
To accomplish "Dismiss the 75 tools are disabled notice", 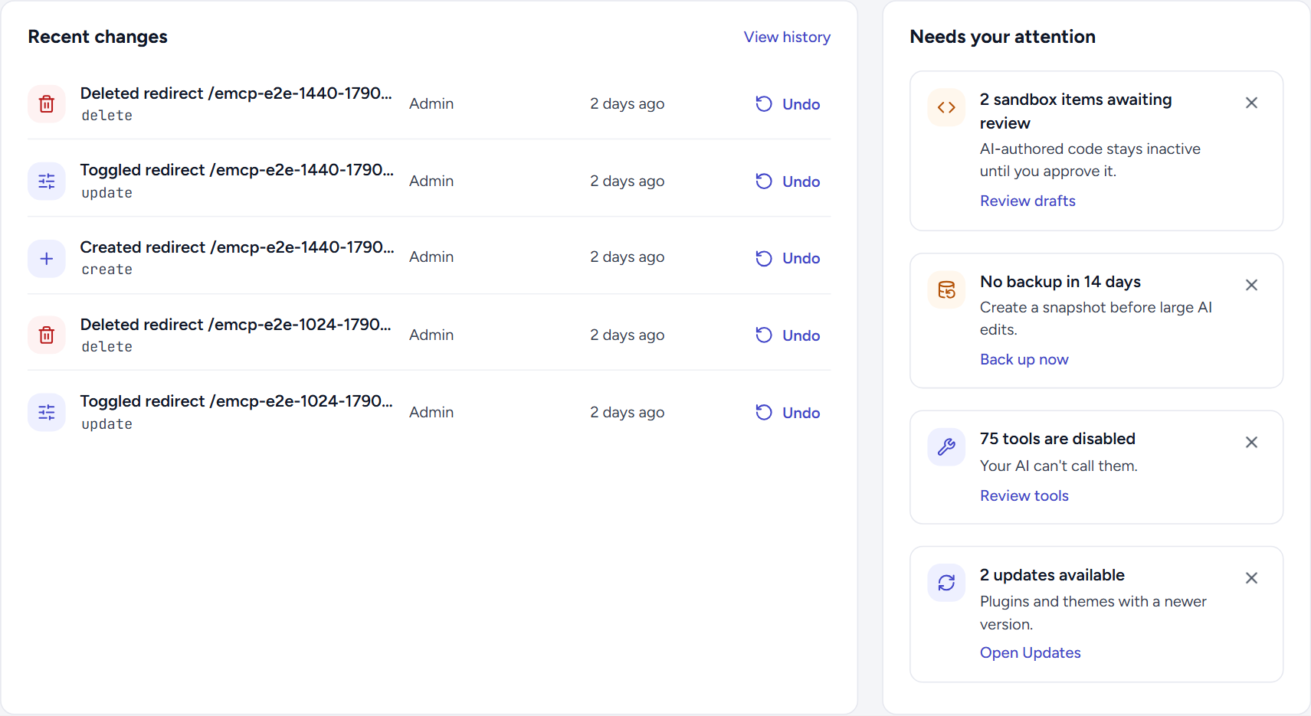I will pyautogui.click(x=1251, y=442).
